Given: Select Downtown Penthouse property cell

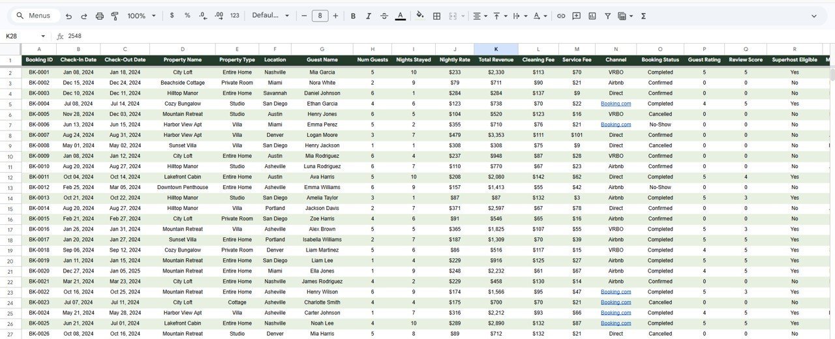Looking at the screenshot, I should pyautogui.click(x=183, y=187).
